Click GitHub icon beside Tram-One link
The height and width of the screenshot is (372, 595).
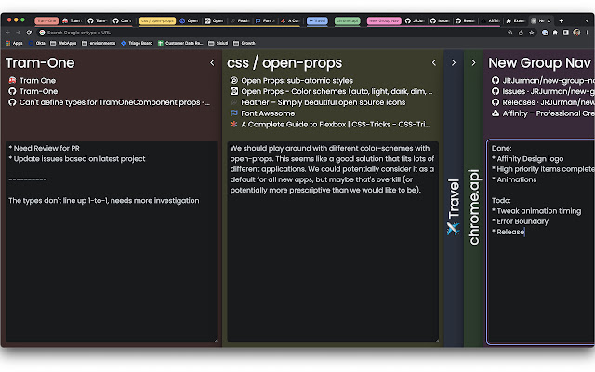tap(12, 92)
